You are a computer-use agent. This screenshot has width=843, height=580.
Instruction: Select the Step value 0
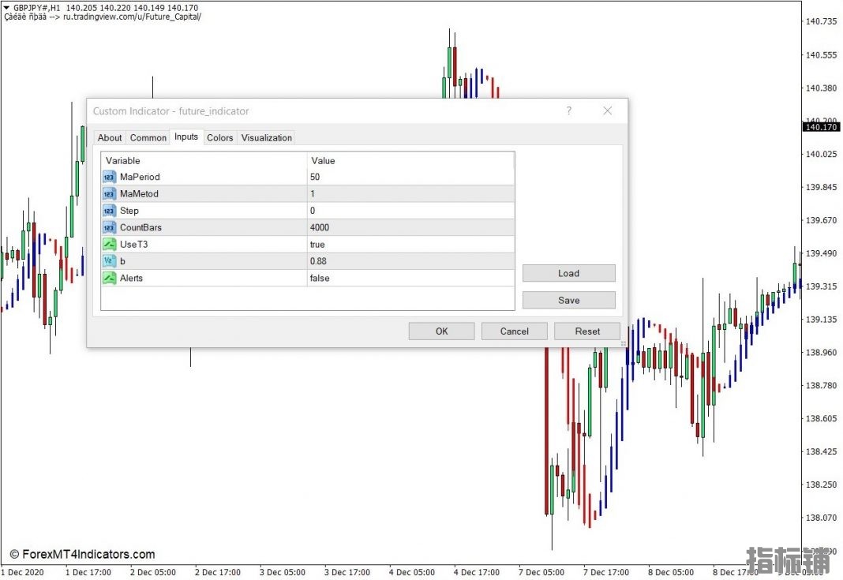pos(313,211)
